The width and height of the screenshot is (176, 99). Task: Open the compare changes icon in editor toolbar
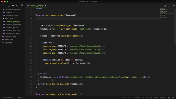[165, 5]
